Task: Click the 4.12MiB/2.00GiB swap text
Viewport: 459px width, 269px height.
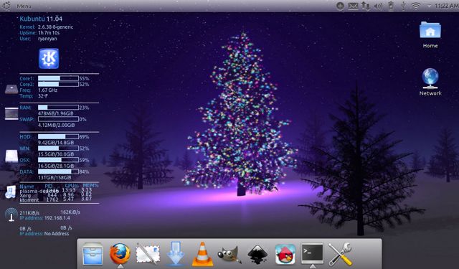Action: 56,126
